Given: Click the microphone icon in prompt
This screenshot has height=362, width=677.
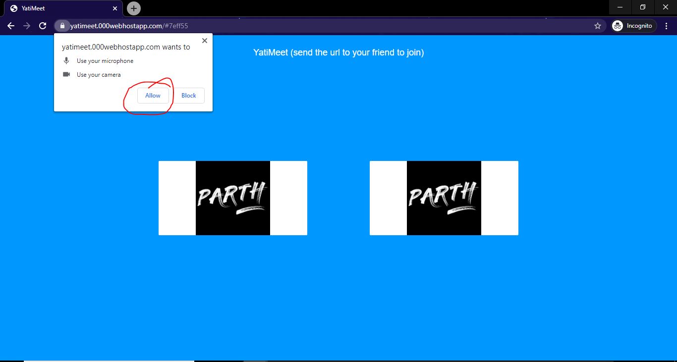Looking at the screenshot, I should tap(66, 61).
